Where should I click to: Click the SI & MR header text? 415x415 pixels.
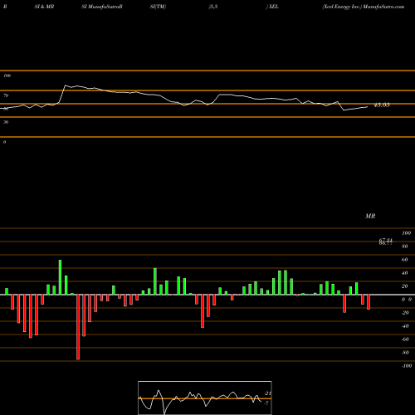point(44,7)
